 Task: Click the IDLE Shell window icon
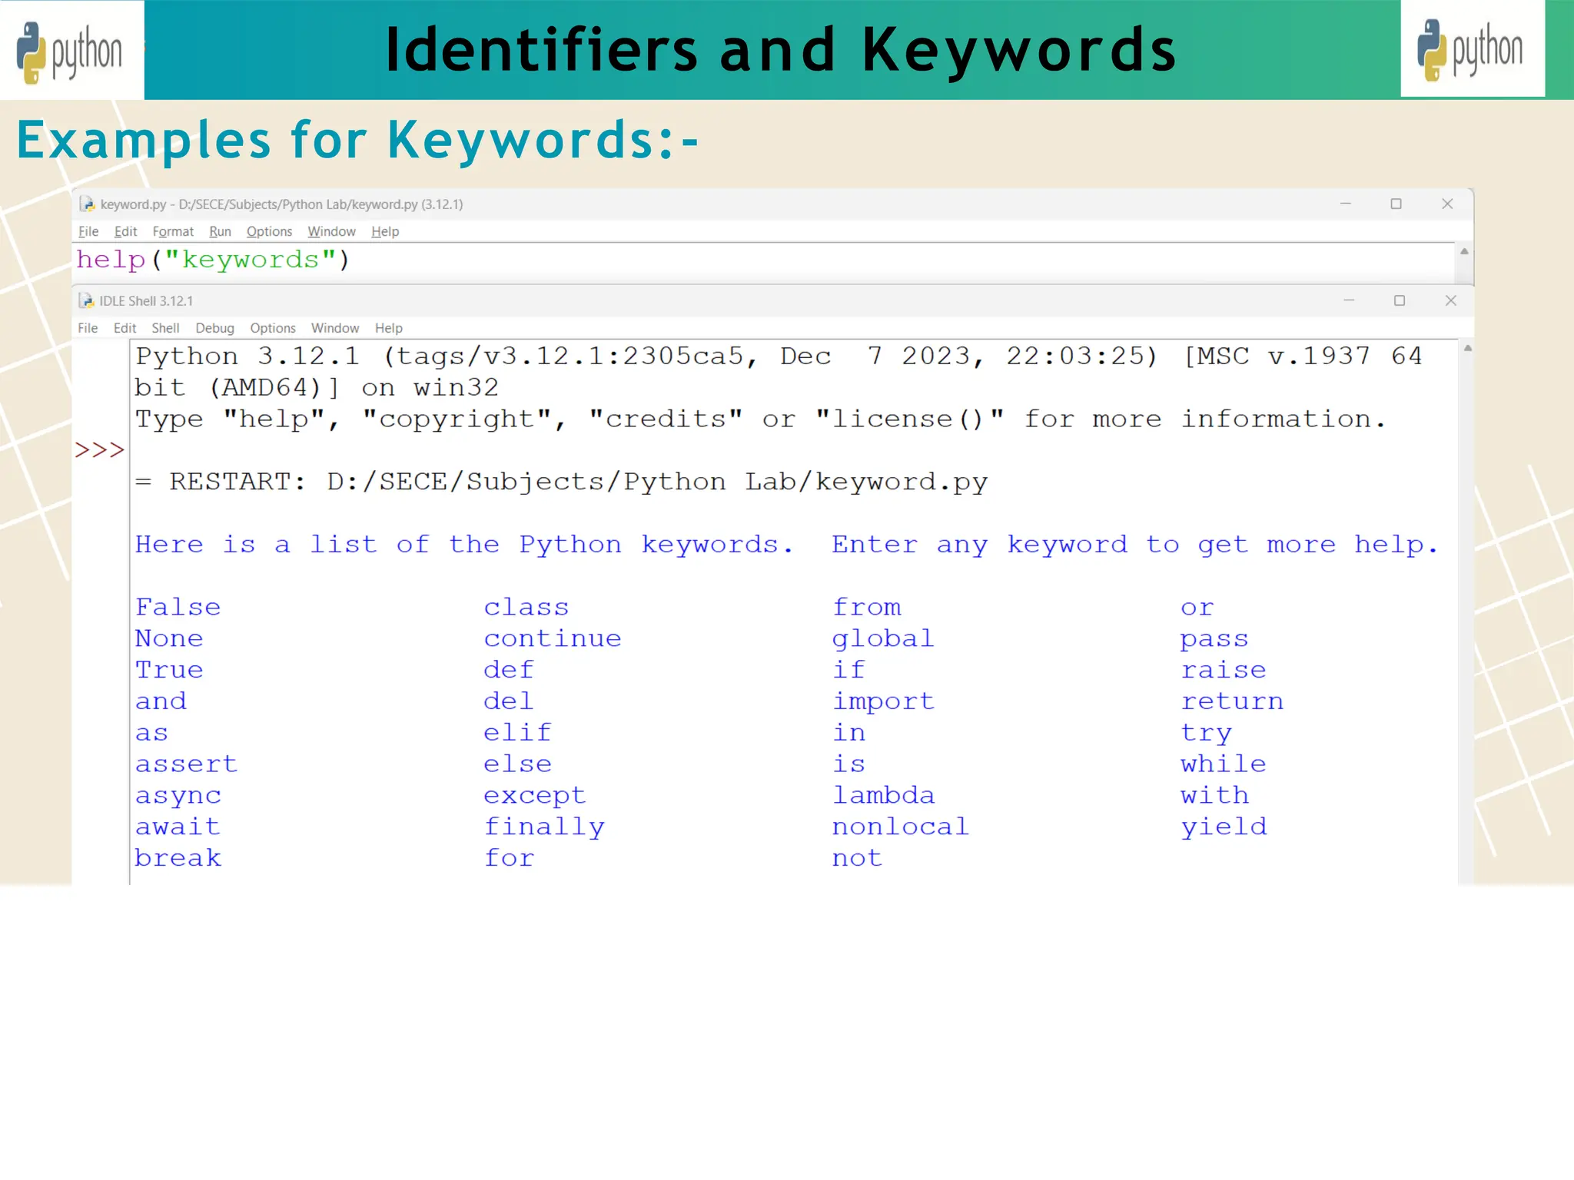coord(86,301)
